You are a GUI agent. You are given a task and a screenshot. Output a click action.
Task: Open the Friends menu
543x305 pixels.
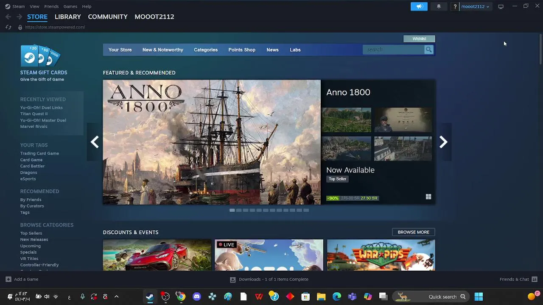tap(51, 6)
